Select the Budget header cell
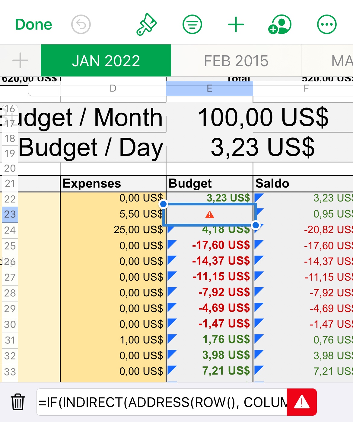Image resolution: width=353 pixels, height=422 pixels. (209, 183)
